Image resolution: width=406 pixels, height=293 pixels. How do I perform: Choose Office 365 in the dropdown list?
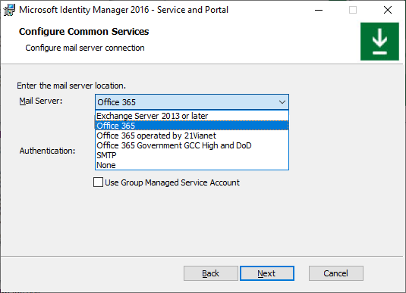tap(192, 126)
